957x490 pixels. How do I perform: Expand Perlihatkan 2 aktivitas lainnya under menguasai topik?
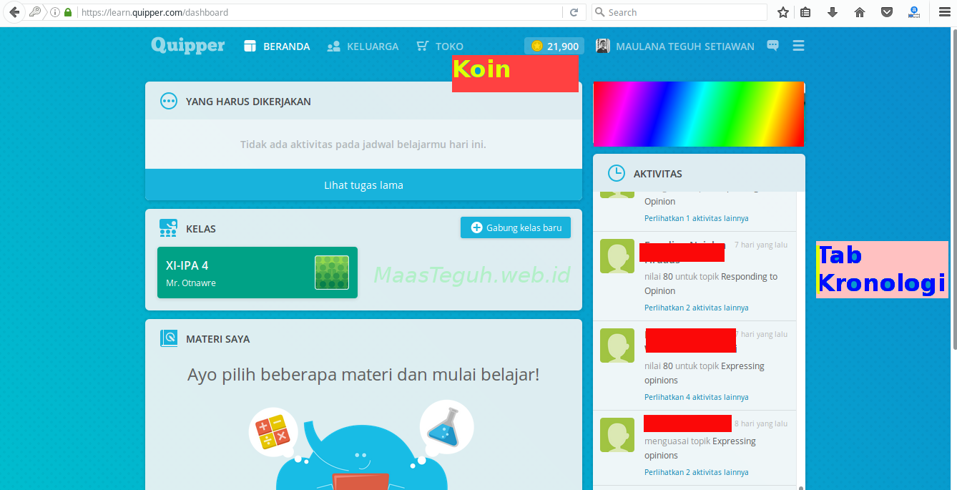(x=697, y=472)
